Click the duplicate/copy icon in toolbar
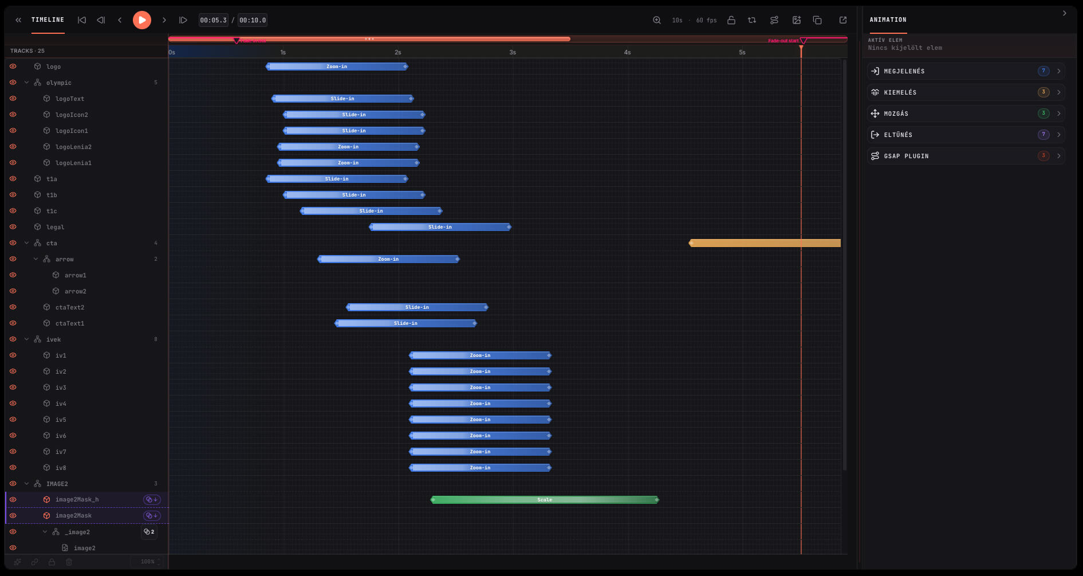 pos(818,20)
